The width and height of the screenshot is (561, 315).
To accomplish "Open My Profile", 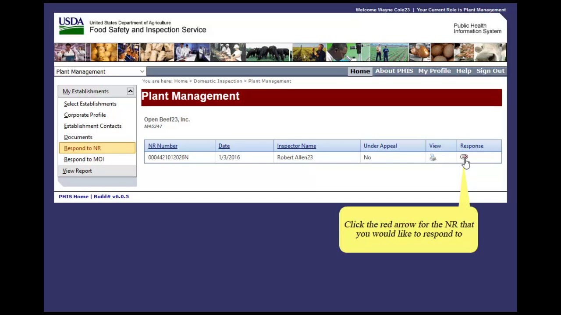I will click(434, 71).
